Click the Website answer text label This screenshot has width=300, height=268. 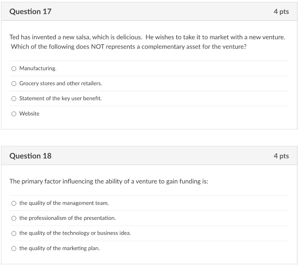click(29, 113)
